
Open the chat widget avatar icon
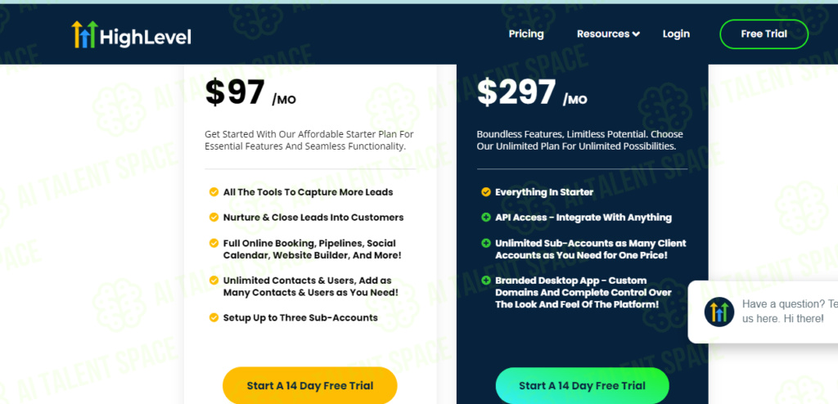click(719, 312)
